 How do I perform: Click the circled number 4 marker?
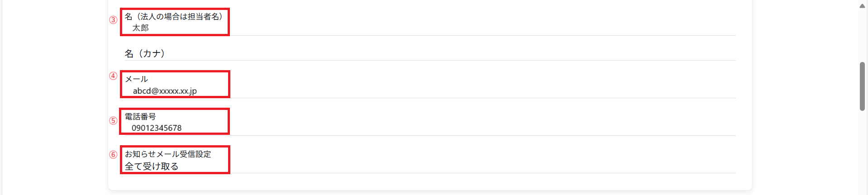click(x=113, y=76)
